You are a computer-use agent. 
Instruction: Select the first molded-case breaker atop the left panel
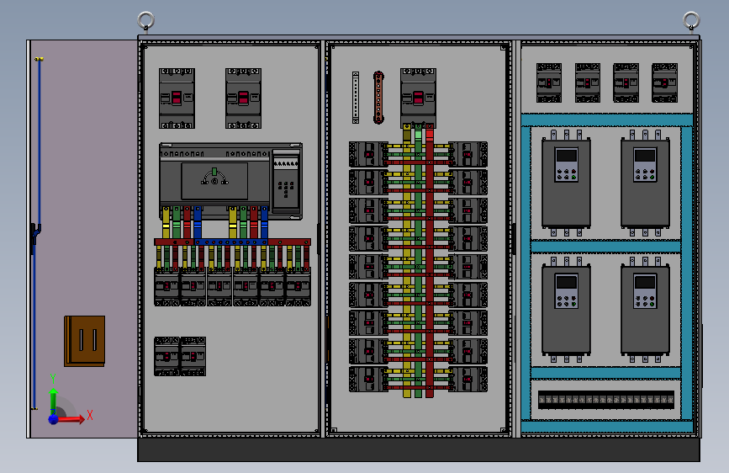pyautogui.click(x=177, y=98)
